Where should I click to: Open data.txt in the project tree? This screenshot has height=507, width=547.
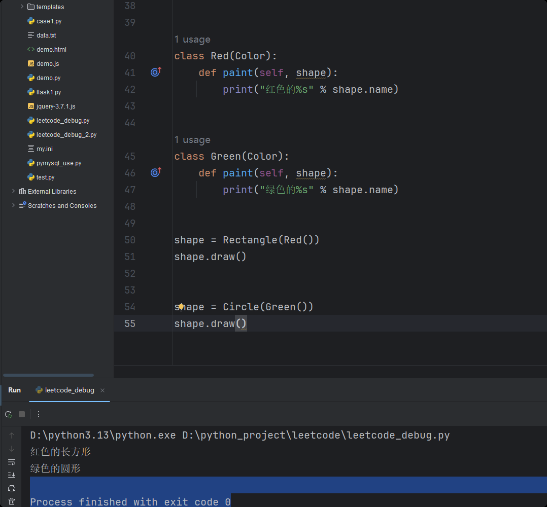click(42, 35)
